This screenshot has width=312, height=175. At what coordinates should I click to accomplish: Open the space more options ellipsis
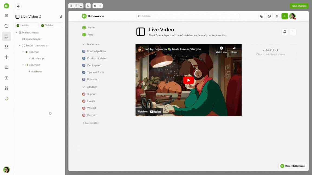point(293,32)
